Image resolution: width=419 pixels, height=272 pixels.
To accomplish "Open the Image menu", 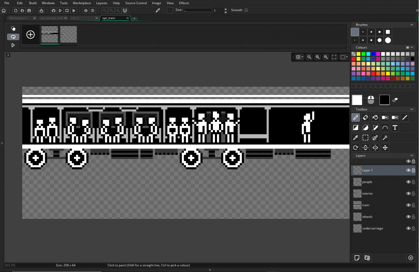I will pos(156,3).
